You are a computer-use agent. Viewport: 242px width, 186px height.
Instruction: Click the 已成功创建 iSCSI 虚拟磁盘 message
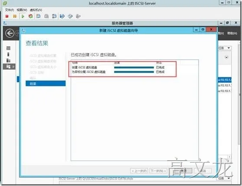pos(94,55)
